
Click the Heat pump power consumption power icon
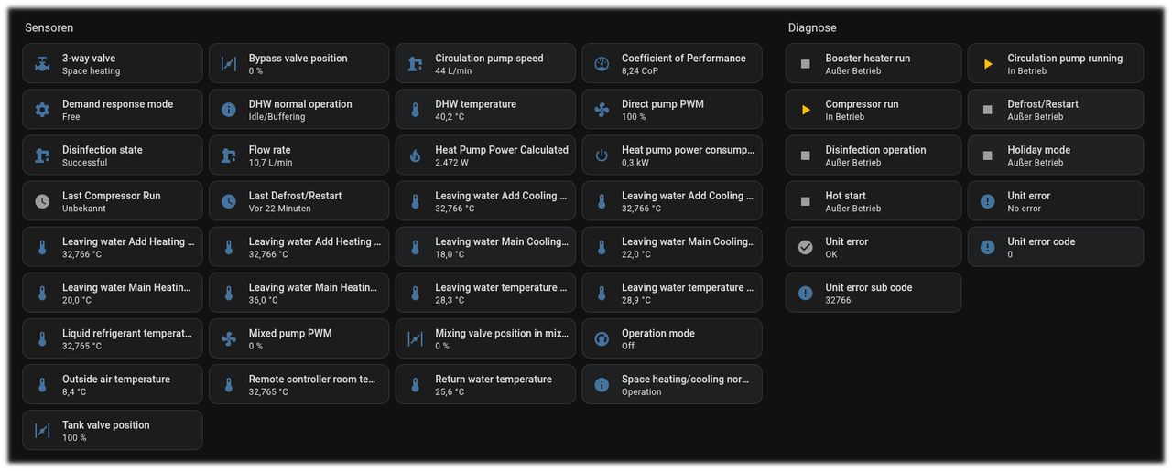(602, 155)
